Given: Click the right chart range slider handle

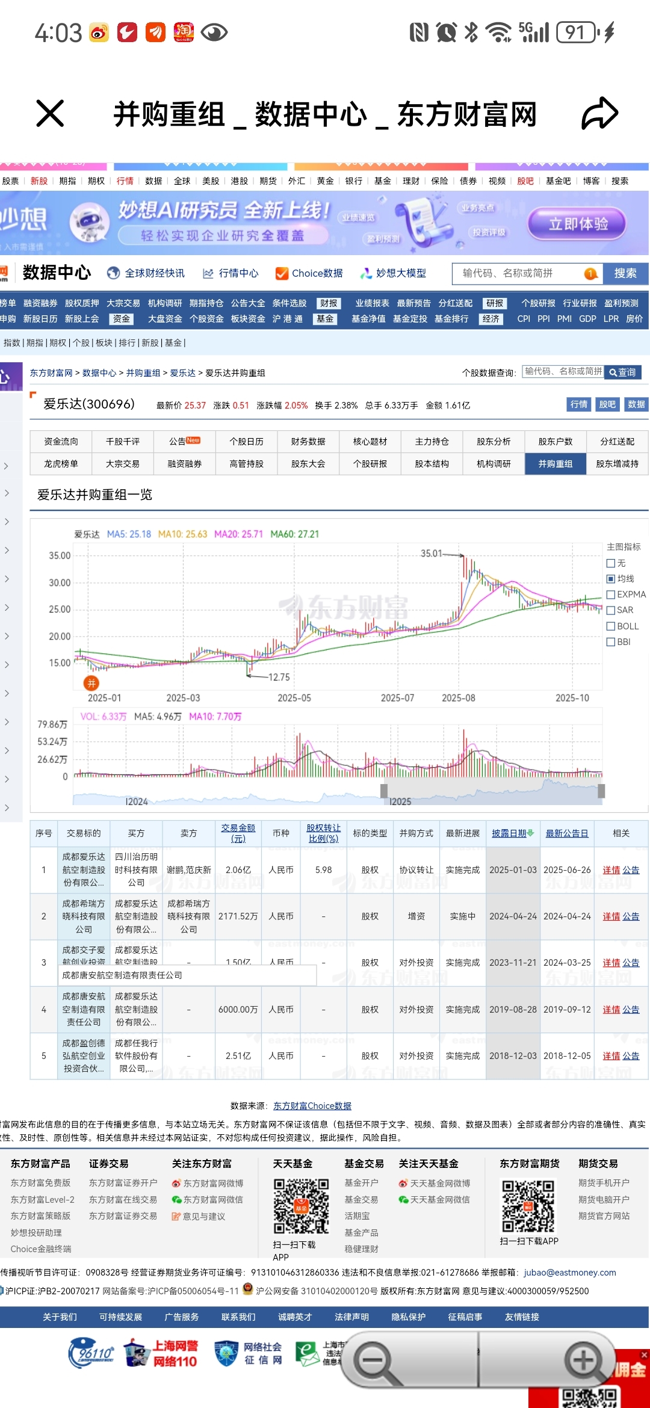Looking at the screenshot, I should tap(601, 791).
